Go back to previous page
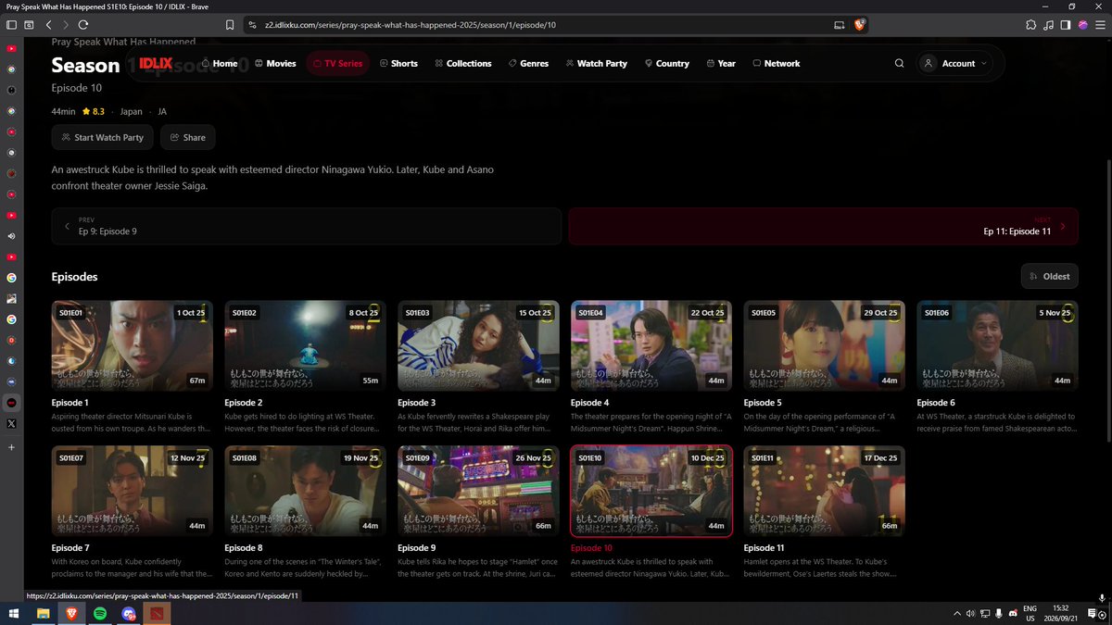1112x625 pixels. (49, 25)
